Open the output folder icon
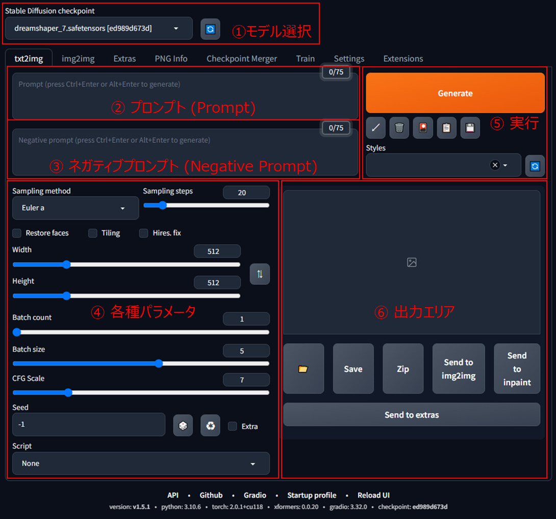 click(303, 368)
